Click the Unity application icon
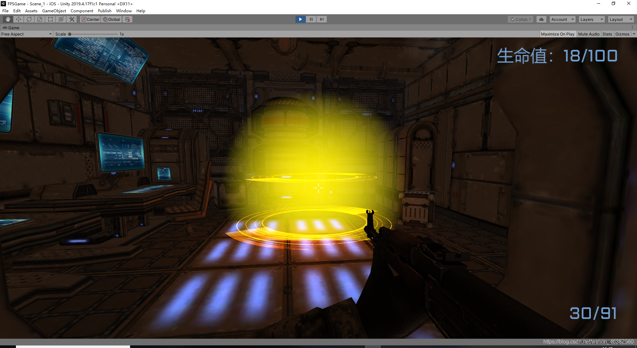637x348 pixels. click(3, 4)
